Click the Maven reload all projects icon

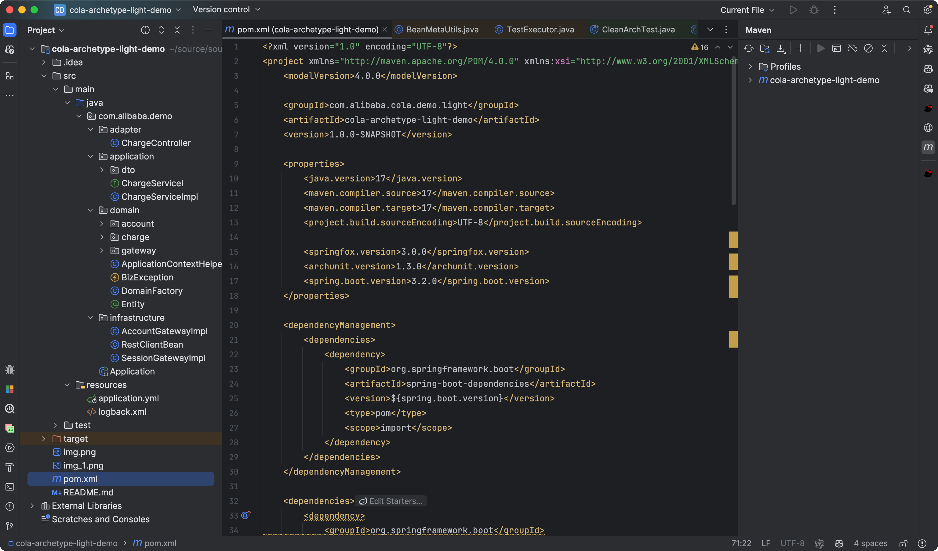pos(749,48)
